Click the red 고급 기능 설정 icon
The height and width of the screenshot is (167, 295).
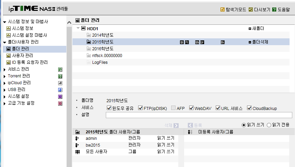pos(60,104)
